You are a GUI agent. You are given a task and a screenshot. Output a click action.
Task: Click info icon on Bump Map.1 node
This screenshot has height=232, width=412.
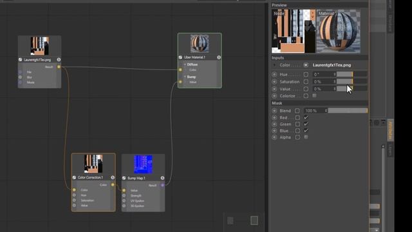(162, 178)
